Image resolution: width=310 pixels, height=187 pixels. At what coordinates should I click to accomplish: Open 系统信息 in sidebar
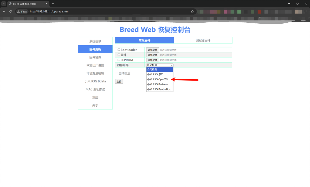click(95, 41)
